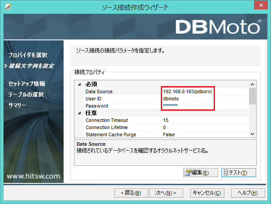Select the 接続文字列を設定 wizard step
This screenshot has width=271, height=204.
click(x=31, y=66)
